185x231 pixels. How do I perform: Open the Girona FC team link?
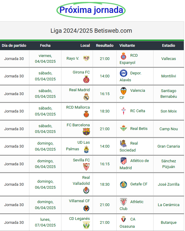(81, 72)
